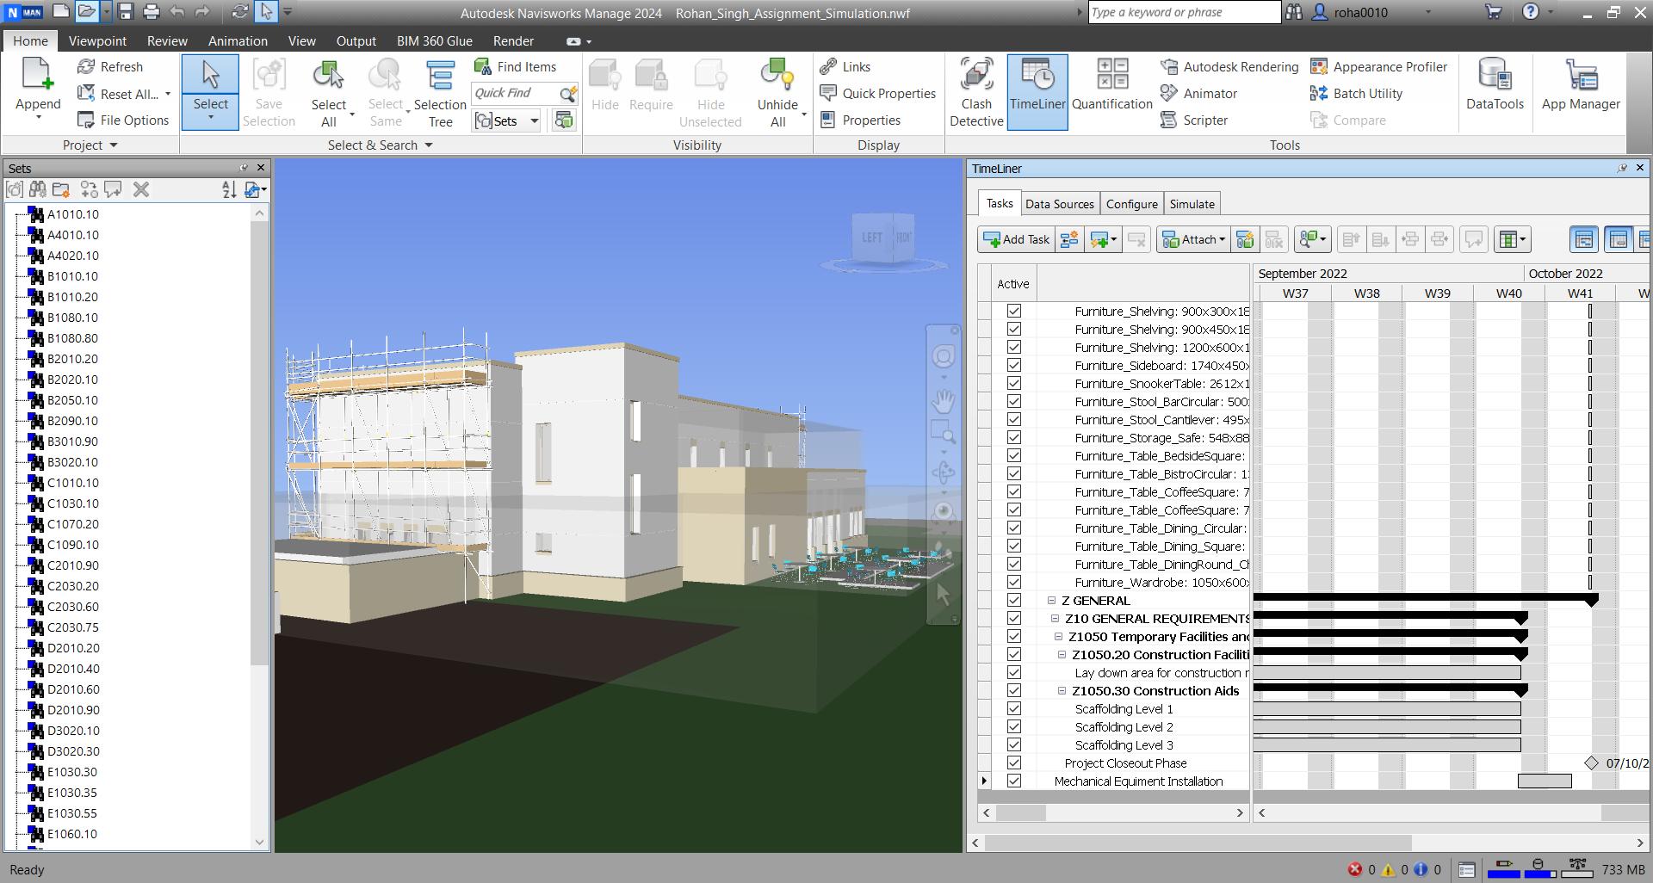Open TimeLiner Configure tab

[x=1131, y=204]
